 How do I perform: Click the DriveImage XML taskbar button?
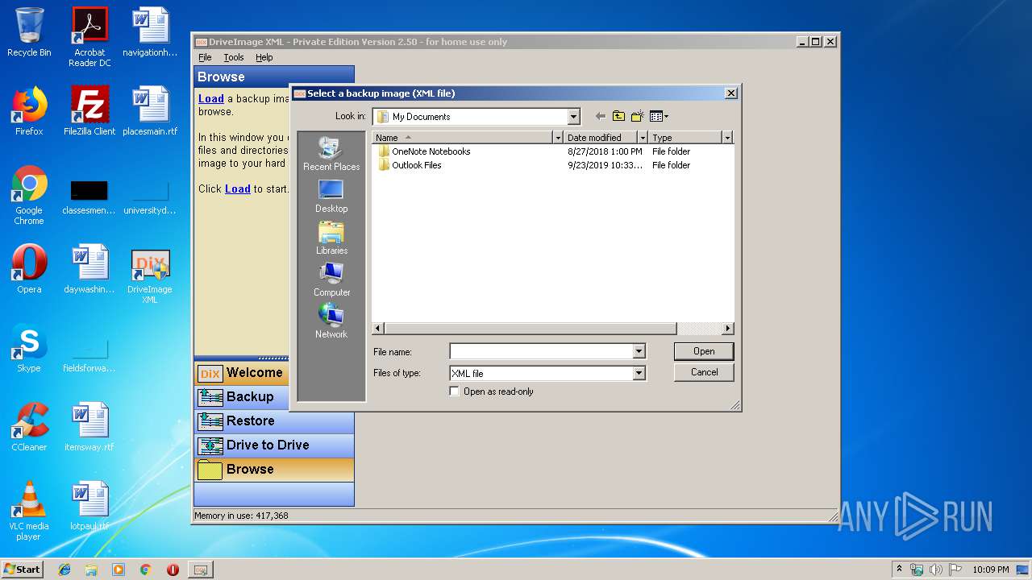[x=200, y=570]
